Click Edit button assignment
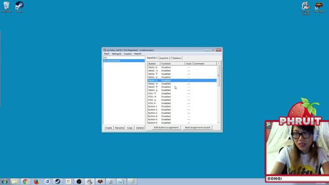 click(x=166, y=127)
